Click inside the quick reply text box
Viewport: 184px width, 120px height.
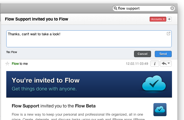[x=89, y=39]
